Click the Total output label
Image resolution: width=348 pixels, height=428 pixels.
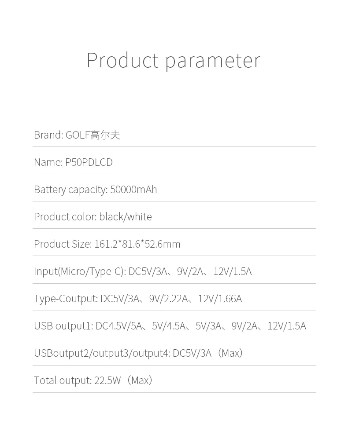point(63,380)
